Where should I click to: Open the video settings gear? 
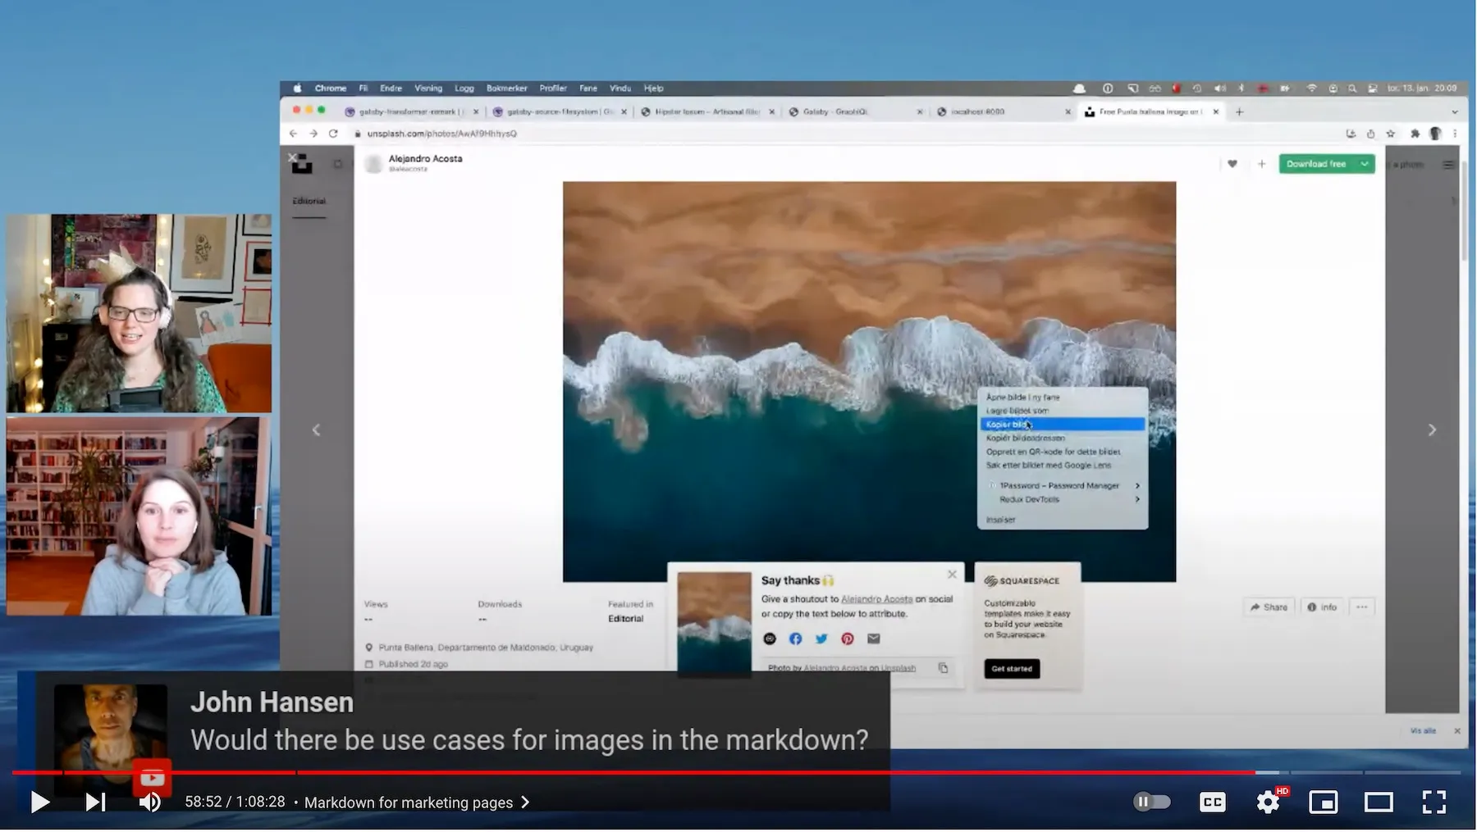point(1268,802)
